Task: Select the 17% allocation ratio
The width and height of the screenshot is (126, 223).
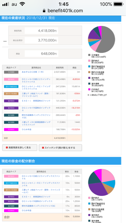Action: coord(67,206)
